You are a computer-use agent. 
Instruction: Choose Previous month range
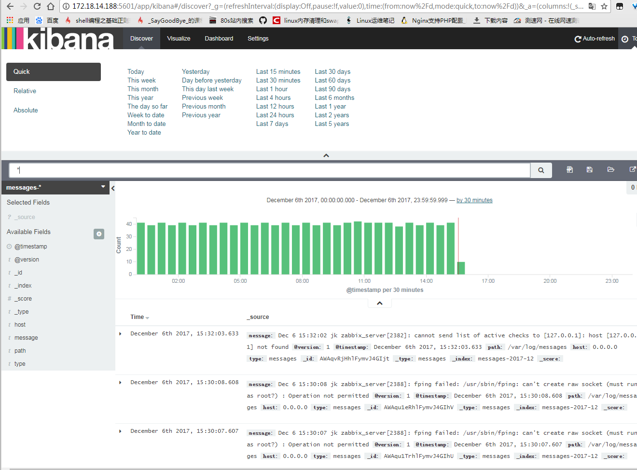click(x=204, y=107)
